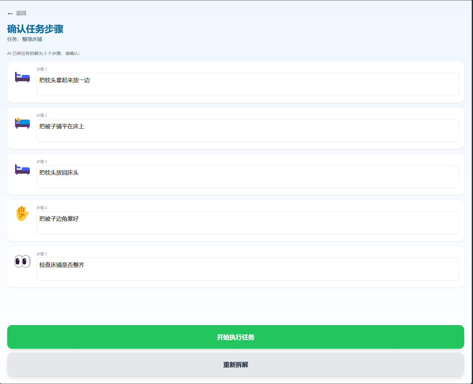Select the 步骤 3 label text

point(41,162)
